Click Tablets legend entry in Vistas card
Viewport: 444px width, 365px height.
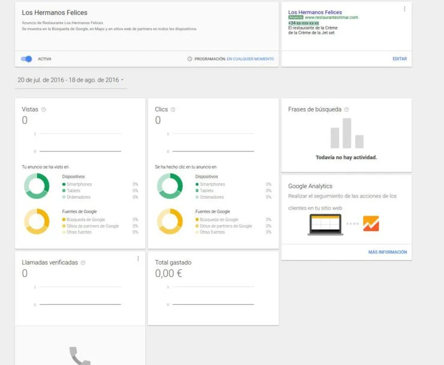71,191
